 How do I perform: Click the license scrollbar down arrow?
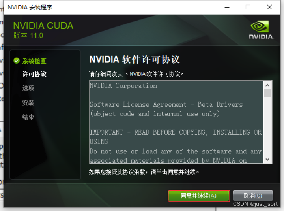coord(267,159)
